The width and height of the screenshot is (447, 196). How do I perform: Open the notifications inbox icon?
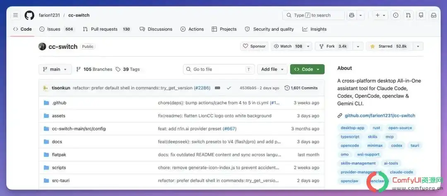pyautogui.click(x=434, y=15)
